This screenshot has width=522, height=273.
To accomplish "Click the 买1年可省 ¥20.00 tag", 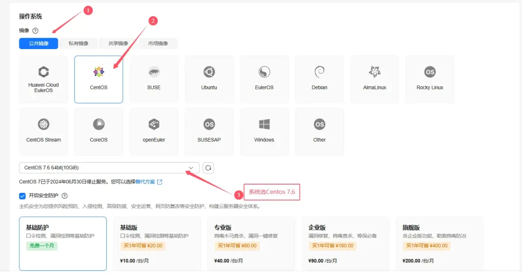I will 143,246.
